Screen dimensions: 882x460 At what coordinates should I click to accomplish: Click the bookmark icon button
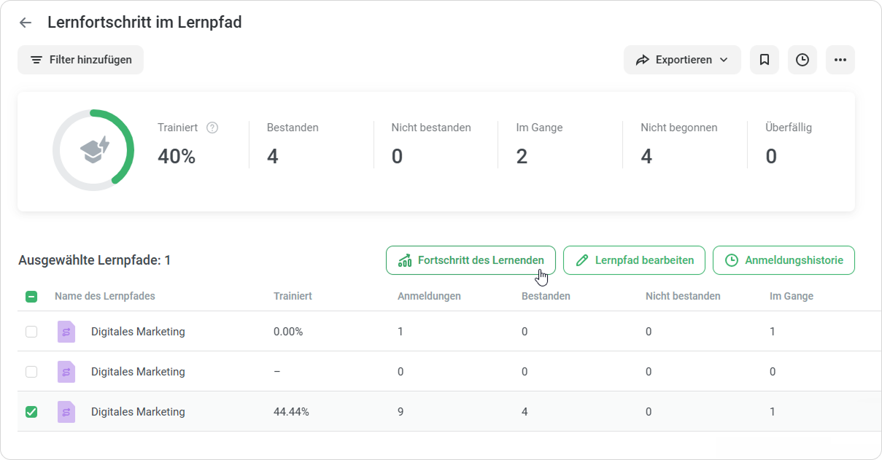(765, 60)
